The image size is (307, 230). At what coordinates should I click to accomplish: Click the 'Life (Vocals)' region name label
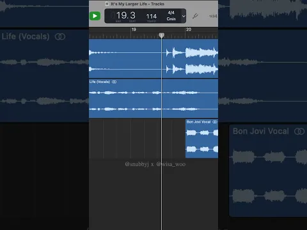100,82
